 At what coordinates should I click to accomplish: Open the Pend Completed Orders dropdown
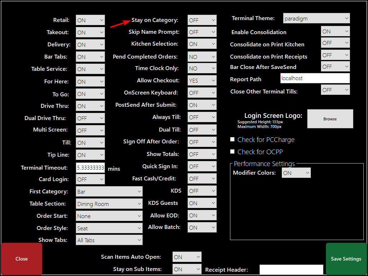pos(202,57)
